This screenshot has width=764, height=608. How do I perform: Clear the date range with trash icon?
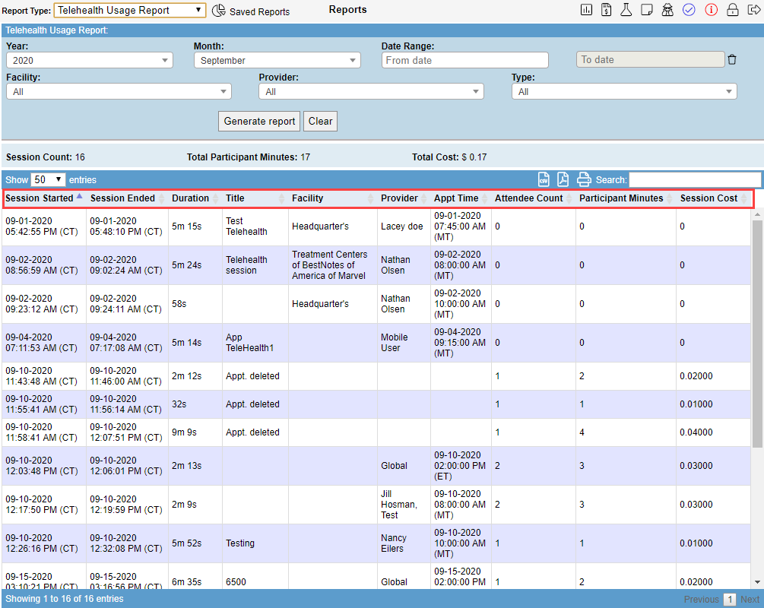(732, 60)
